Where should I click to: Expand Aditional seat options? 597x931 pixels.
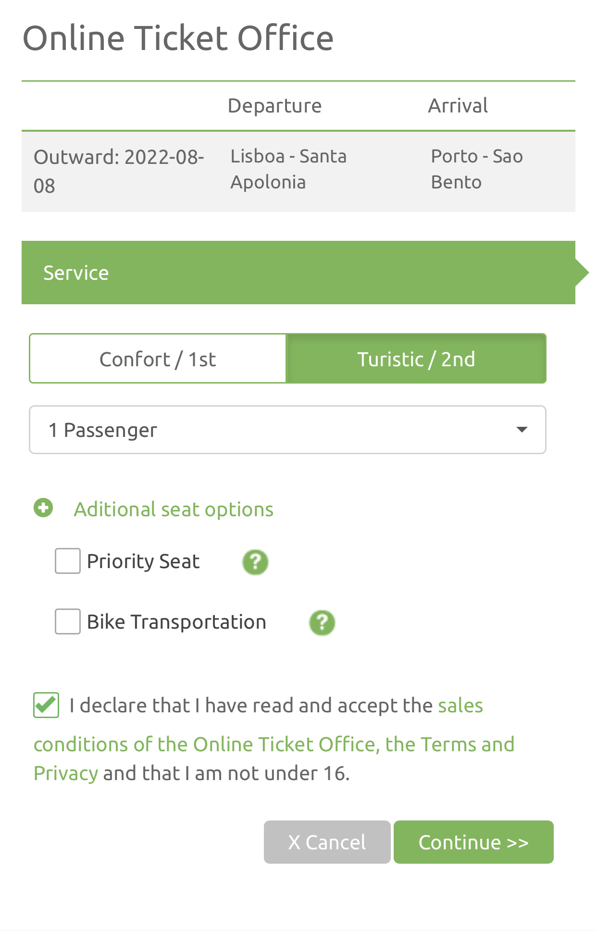(x=174, y=509)
